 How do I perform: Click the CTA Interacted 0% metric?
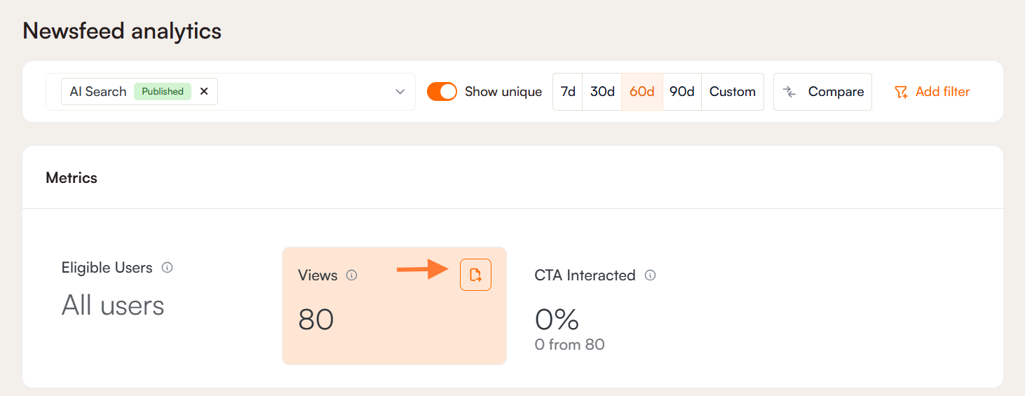557,320
